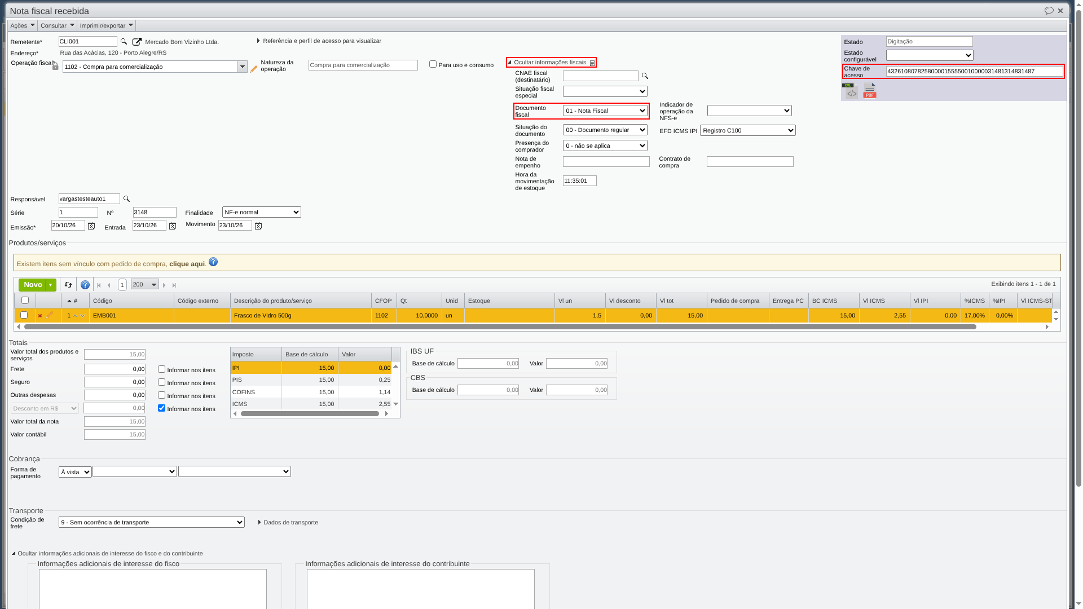The width and height of the screenshot is (1083, 609).
Task: Open Entrada date calendar picker
Action: pos(173,226)
